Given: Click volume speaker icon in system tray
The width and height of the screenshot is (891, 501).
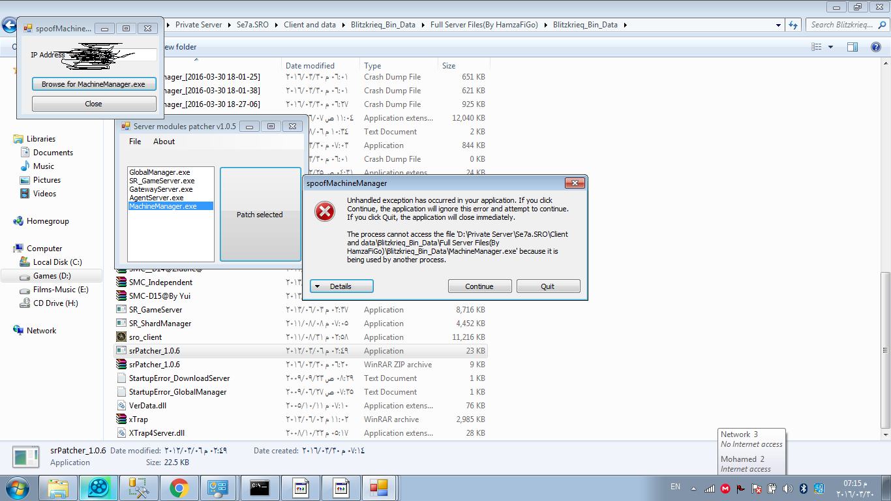Looking at the screenshot, I should tap(787, 489).
